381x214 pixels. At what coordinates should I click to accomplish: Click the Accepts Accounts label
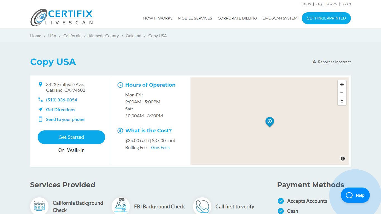tap(307, 201)
